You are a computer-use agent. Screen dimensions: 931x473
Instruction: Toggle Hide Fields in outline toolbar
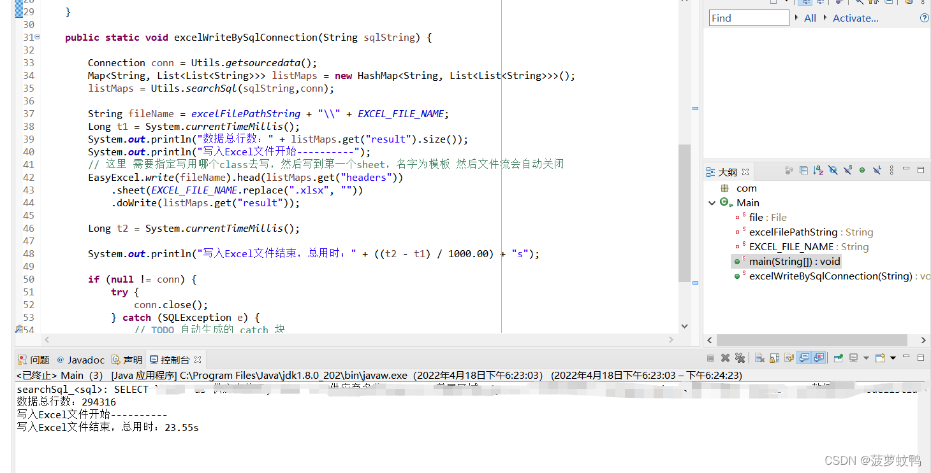tap(833, 170)
